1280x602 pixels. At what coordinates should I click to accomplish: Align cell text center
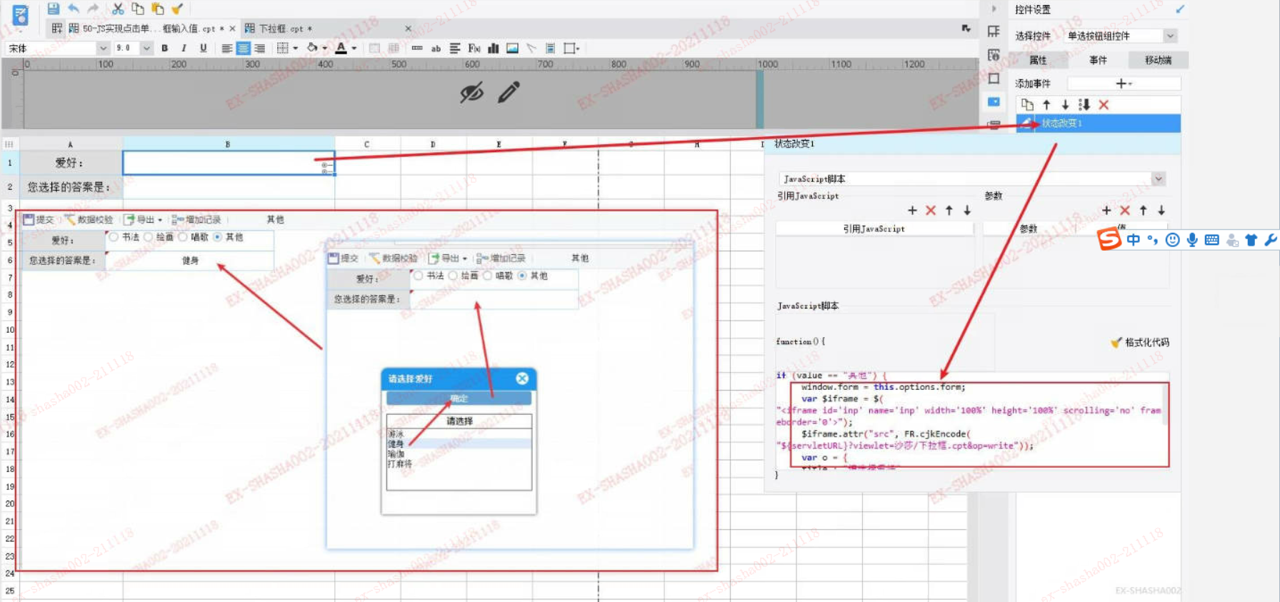(243, 48)
